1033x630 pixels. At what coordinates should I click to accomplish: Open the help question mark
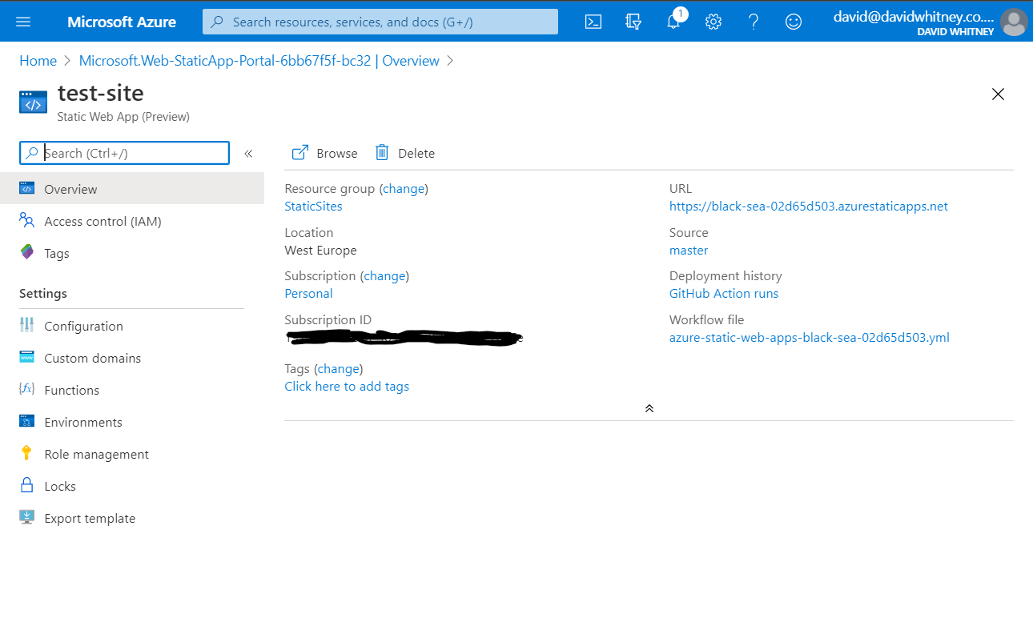[x=754, y=22]
